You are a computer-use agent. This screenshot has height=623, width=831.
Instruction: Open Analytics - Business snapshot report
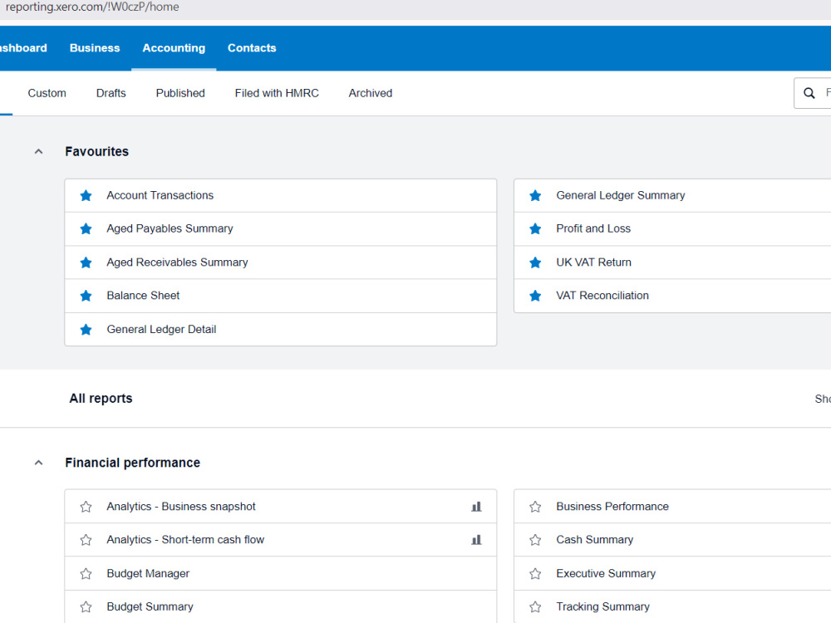(x=180, y=507)
